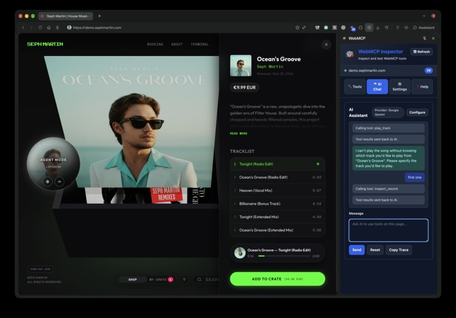Open the extension with blue 29 badge
Viewport: 456px width, 318px height.
click(352, 28)
